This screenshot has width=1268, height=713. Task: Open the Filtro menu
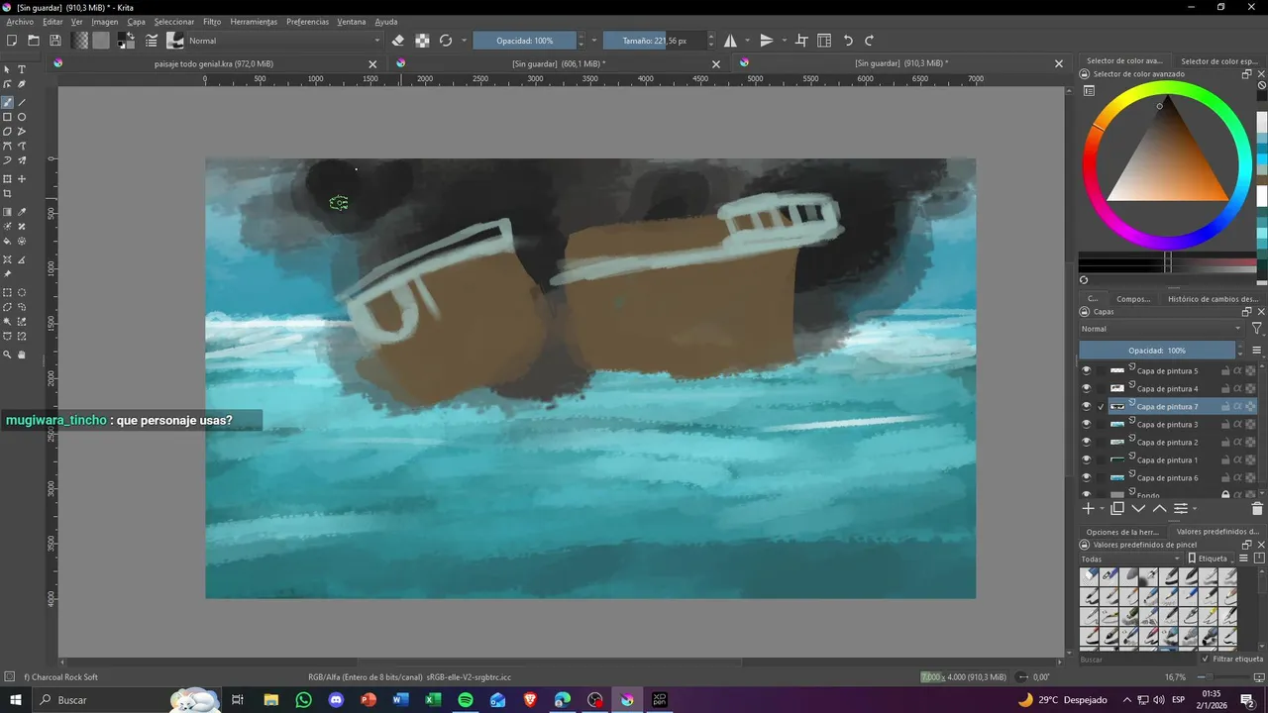[212, 21]
